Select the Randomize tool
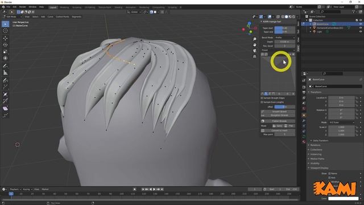 (x=5, y=115)
